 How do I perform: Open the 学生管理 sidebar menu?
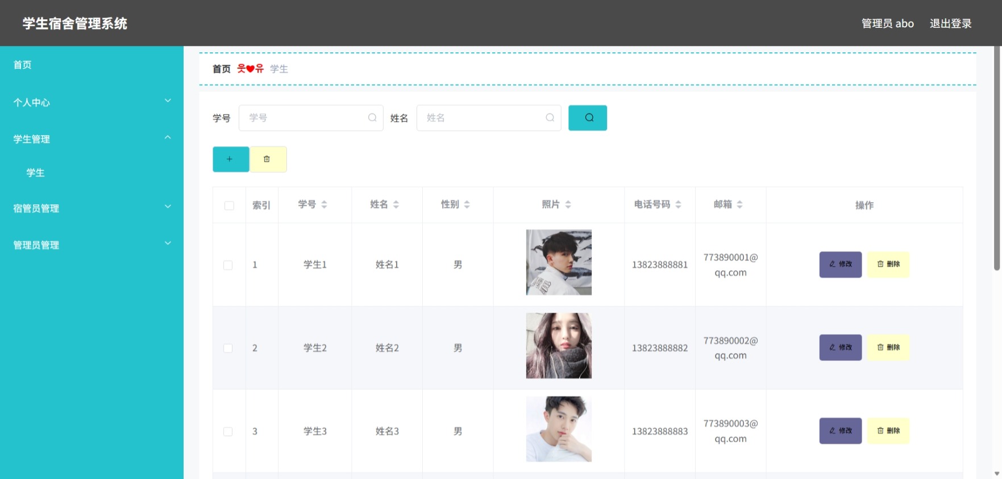92,139
